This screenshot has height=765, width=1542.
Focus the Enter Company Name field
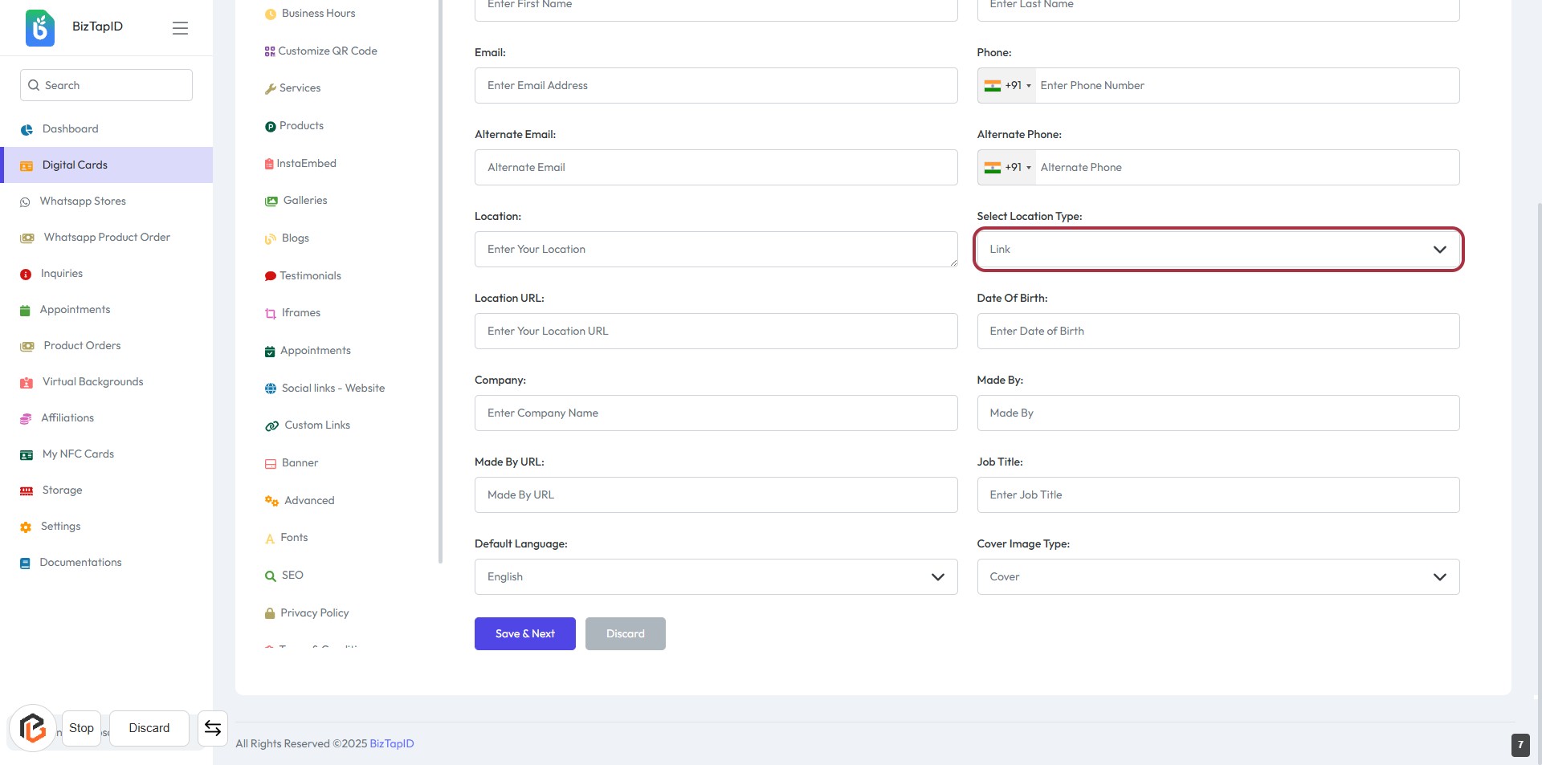tap(716, 413)
